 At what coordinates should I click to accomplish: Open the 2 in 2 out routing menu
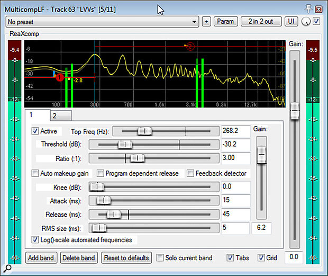(x=261, y=22)
